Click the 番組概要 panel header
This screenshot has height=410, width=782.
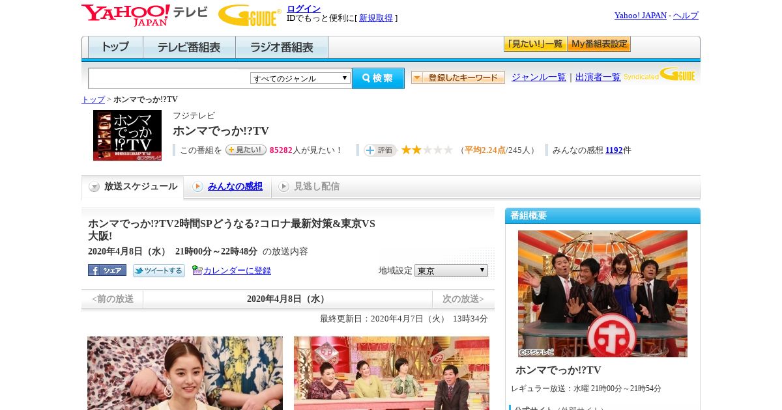(603, 216)
